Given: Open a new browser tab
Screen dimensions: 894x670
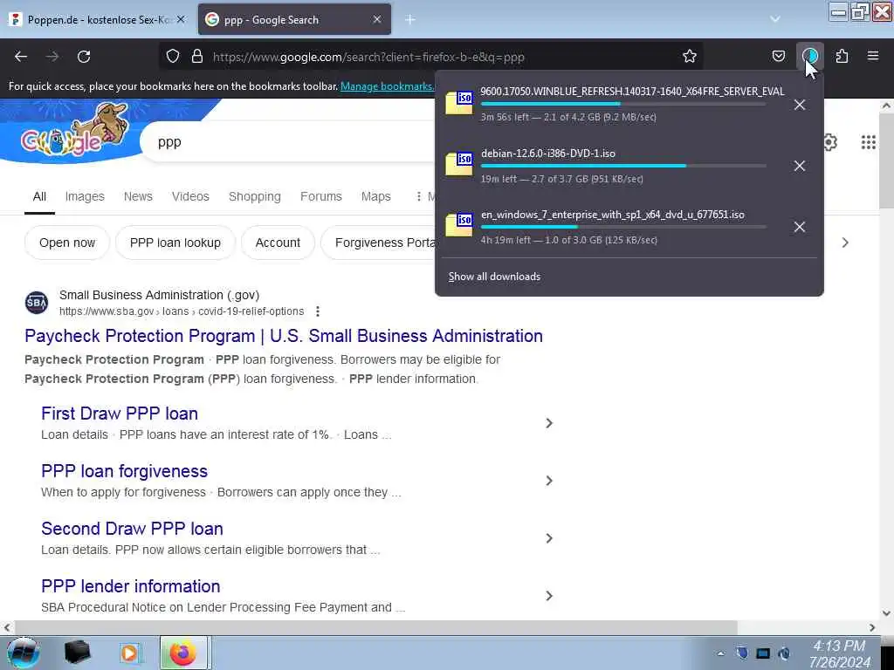Looking at the screenshot, I should [410, 19].
